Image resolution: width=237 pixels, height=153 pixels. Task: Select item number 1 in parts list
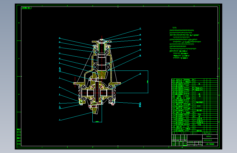pos(173,131)
